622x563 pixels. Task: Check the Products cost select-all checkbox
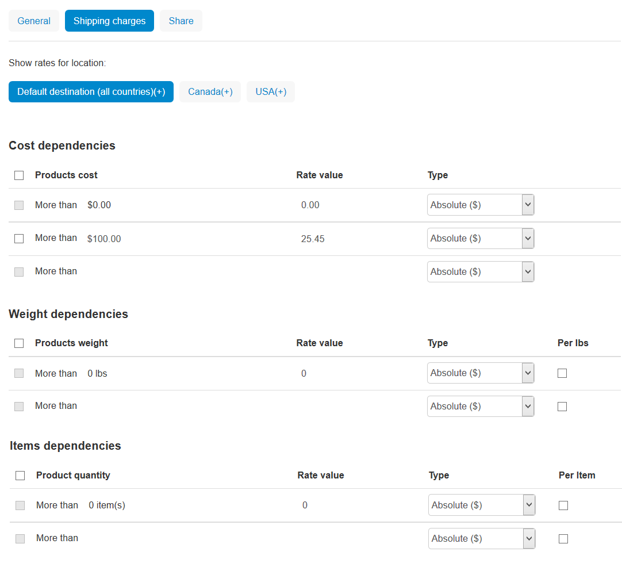(19, 175)
